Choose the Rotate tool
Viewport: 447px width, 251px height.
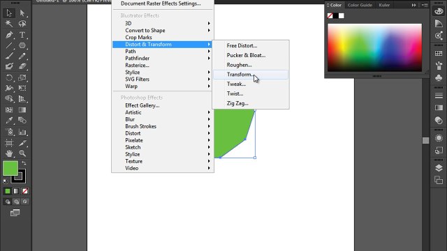click(9, 77)
